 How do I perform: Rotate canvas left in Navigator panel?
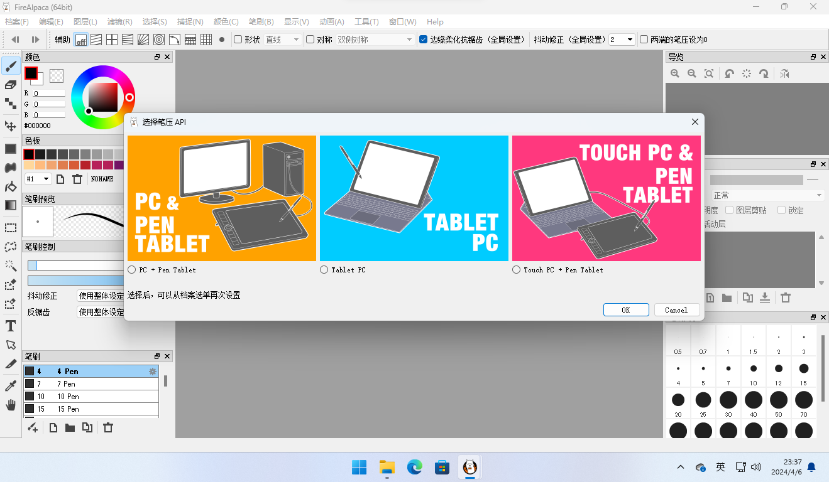[729, 73]
